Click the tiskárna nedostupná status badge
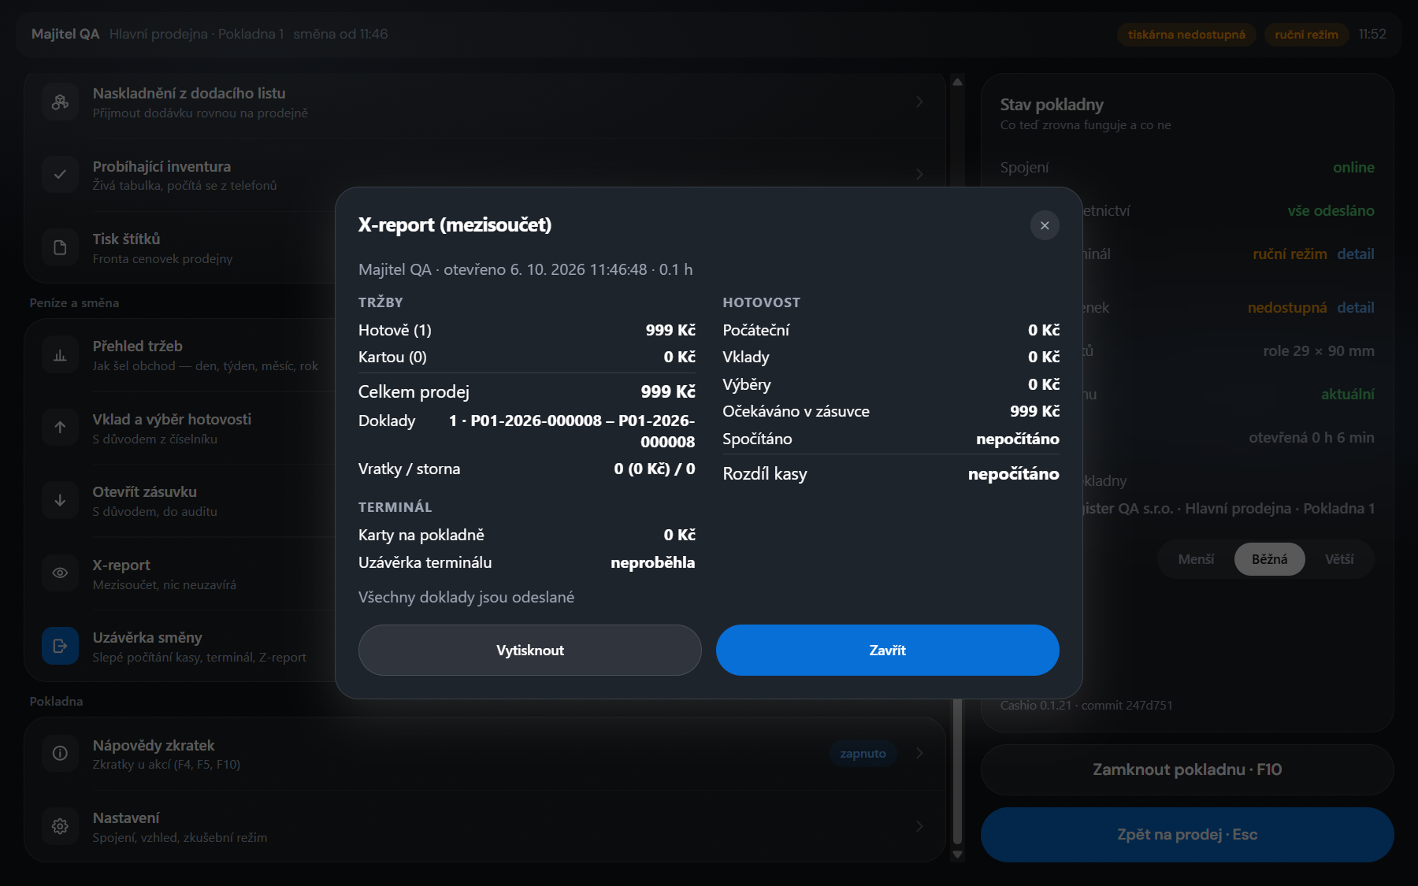 pyautogui.click(x=1186, y=35)
